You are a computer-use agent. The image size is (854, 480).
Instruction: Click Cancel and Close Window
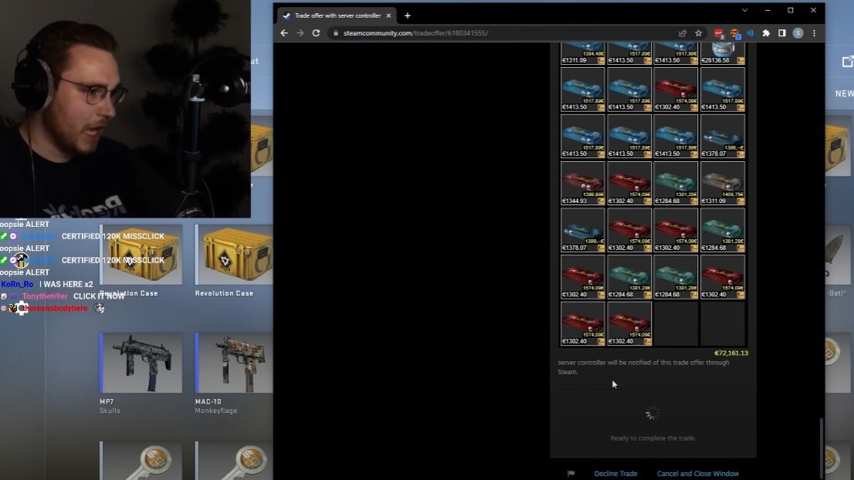pos(698,474)
